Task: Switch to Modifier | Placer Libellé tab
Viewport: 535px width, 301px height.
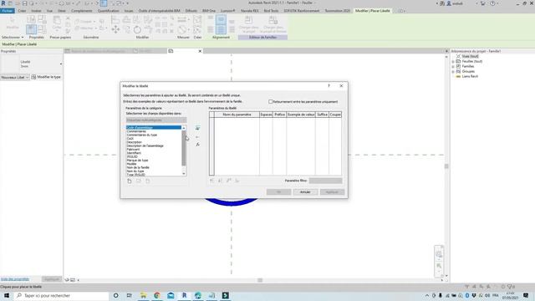Action: click(x=373, y=11)
